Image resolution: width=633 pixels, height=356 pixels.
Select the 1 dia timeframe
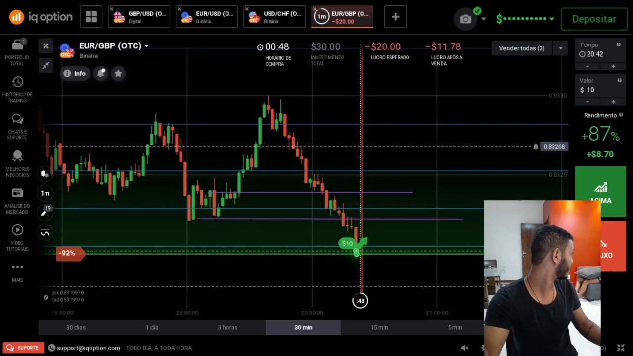(152, 327)
